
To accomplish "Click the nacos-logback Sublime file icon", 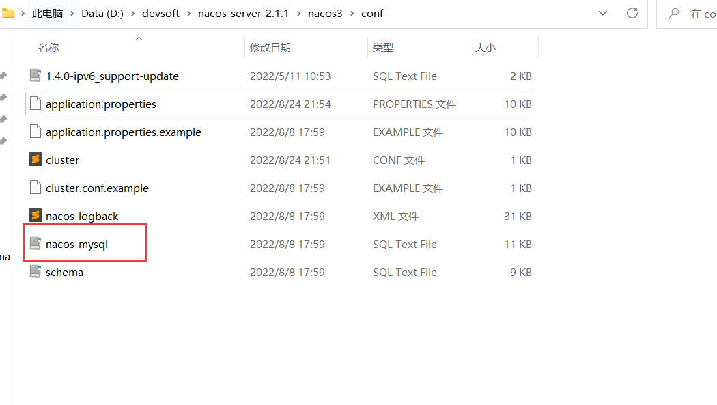I will [x=36, y=215].
